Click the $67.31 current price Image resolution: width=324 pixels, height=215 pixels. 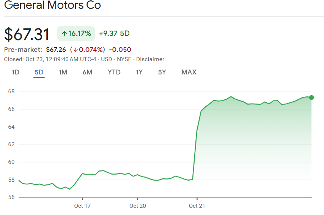[x=27, y=34]
